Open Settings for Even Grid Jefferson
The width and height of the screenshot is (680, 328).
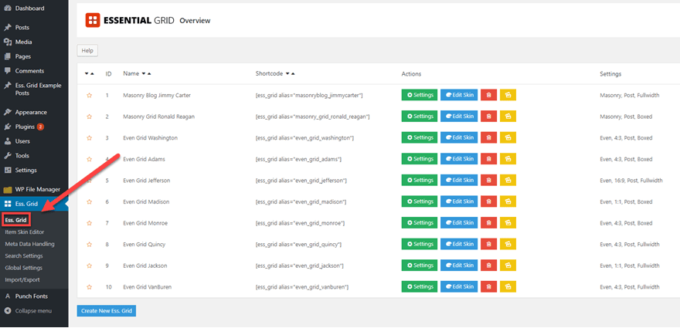click(x=419, y=181)
